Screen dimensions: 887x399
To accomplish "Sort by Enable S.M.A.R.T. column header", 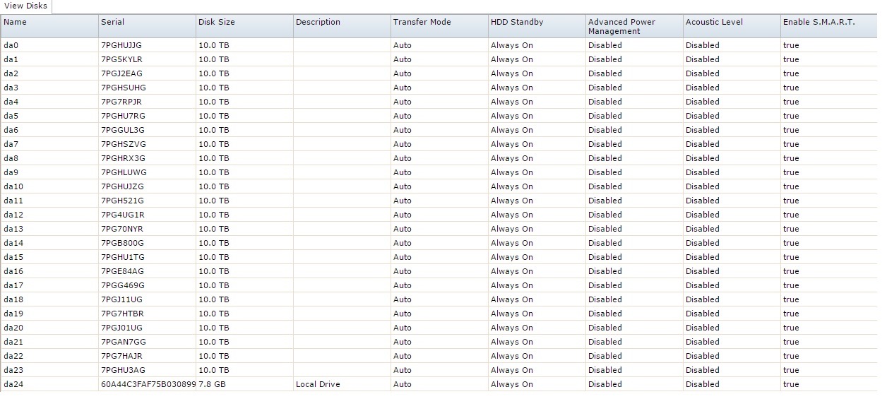I will click(829, 26).
